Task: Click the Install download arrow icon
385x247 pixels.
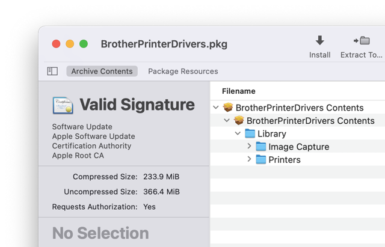Action: [319, 40]
